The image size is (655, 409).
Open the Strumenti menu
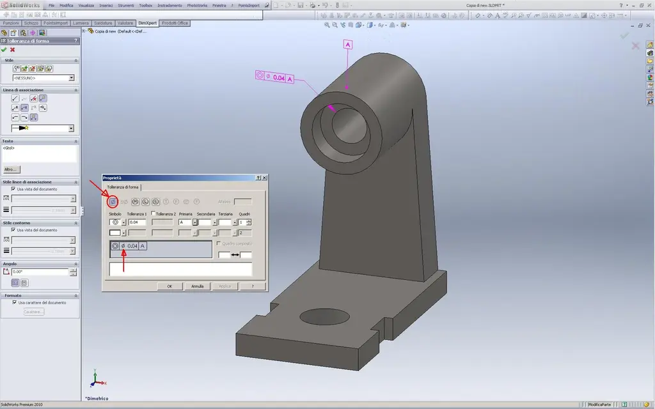[x=126, y=5]
